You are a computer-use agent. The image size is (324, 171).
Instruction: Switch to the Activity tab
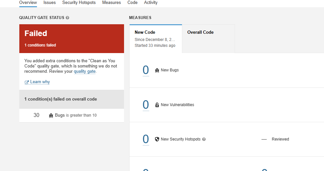tap(151, 3)
